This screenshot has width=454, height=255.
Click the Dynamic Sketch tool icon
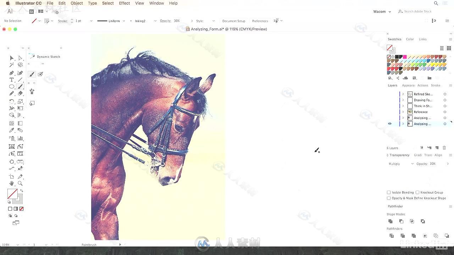(x=32, y=56)
